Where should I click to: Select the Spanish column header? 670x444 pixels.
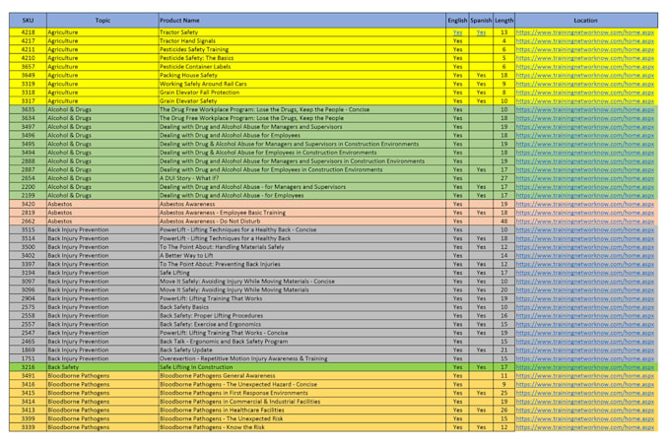[481, 20]
